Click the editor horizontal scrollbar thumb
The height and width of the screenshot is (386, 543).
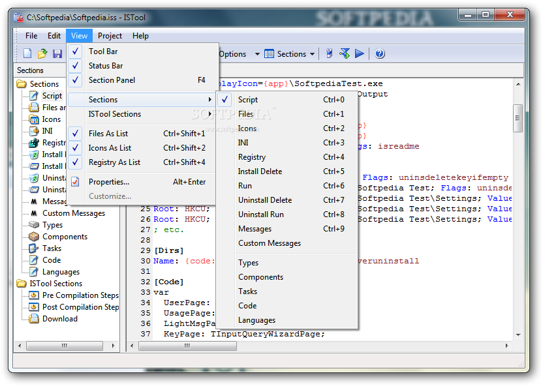[x=188, y=346]
